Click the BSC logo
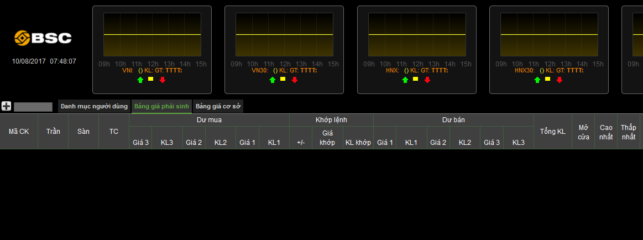The height and width of the screenshot is (240, 643). click(x=43, y=38)
